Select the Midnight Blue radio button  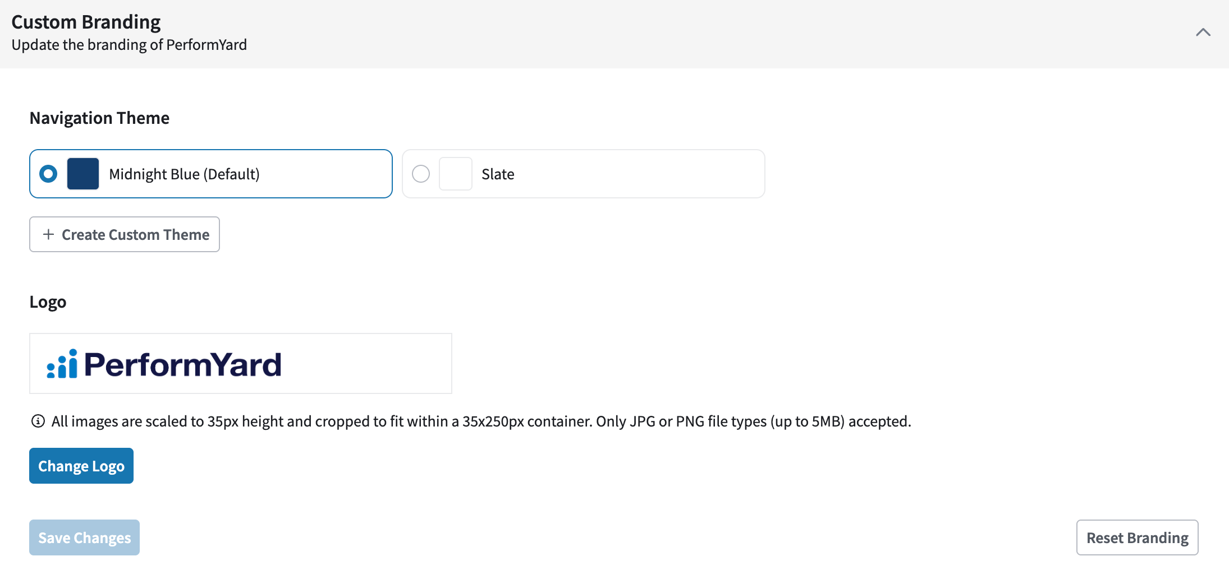[48, 174]
